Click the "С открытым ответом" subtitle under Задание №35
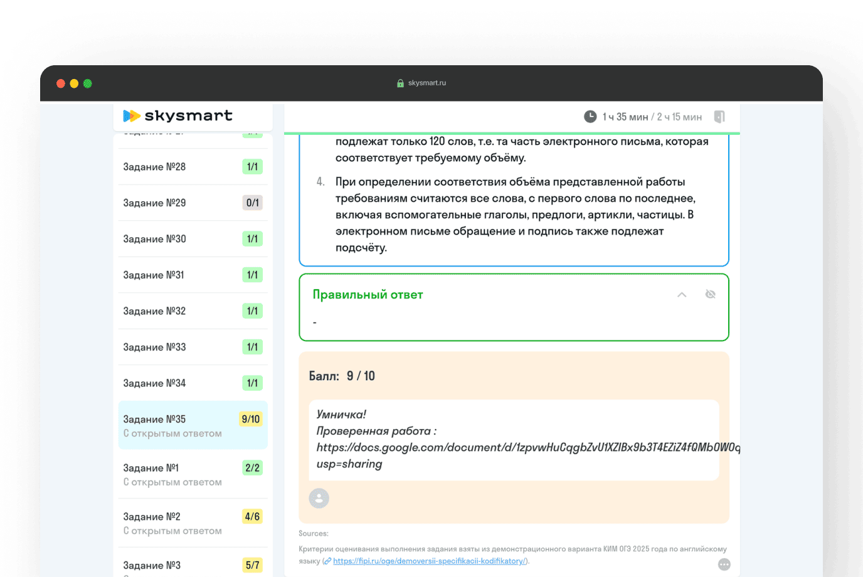 click(x=172, y=433)
